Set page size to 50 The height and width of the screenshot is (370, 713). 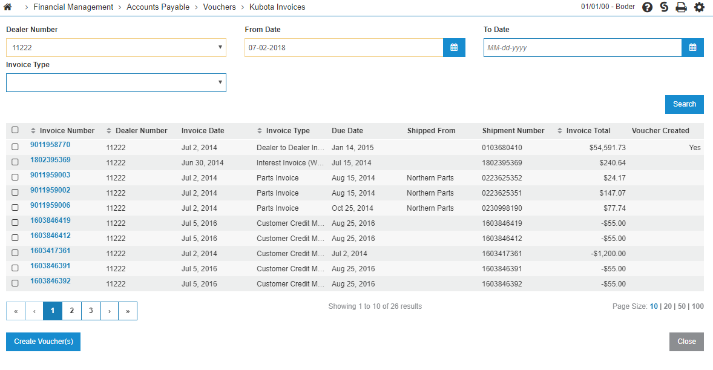coord(682,306)
